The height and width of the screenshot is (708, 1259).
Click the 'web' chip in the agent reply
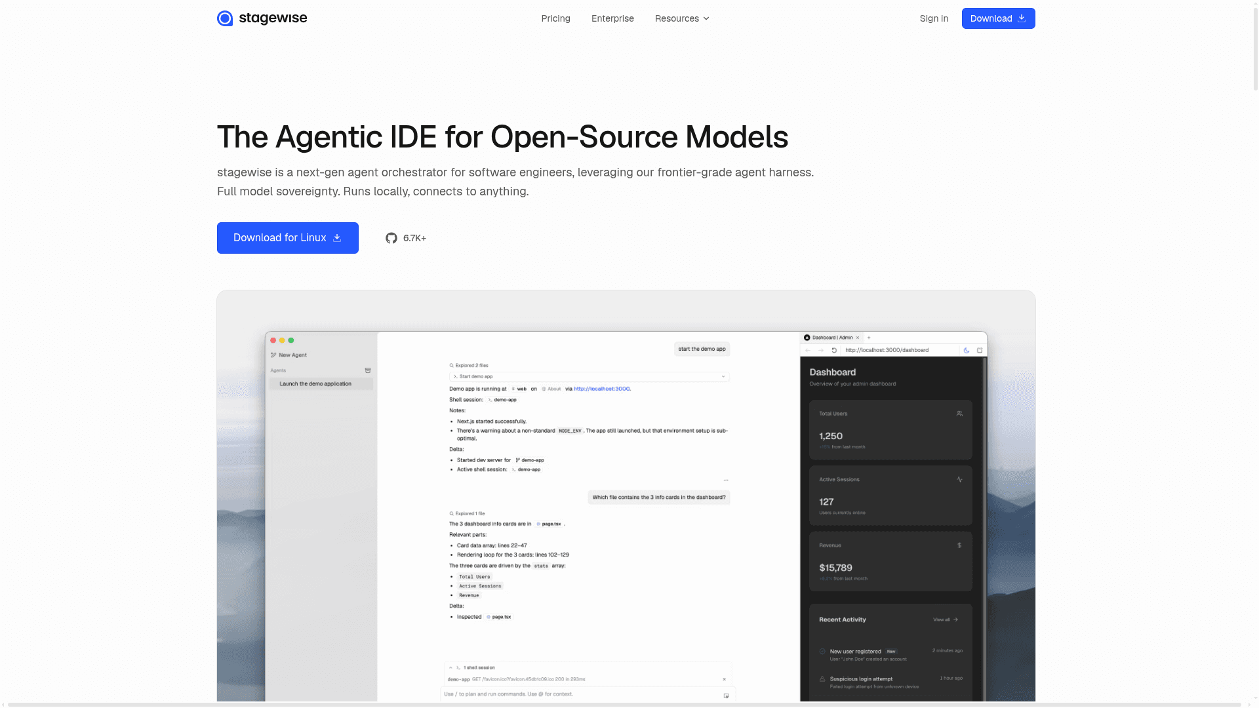point(519,389)
